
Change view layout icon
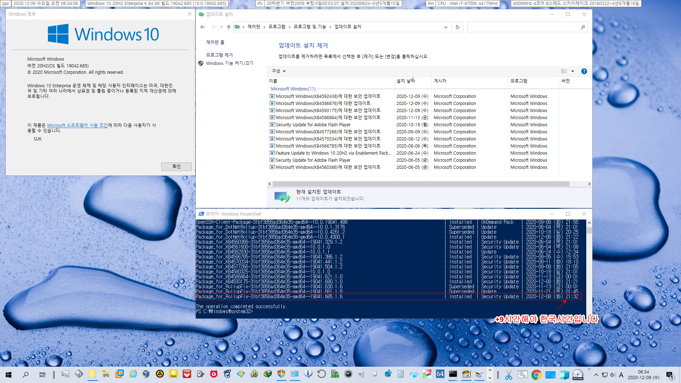(x=564, y=71)
